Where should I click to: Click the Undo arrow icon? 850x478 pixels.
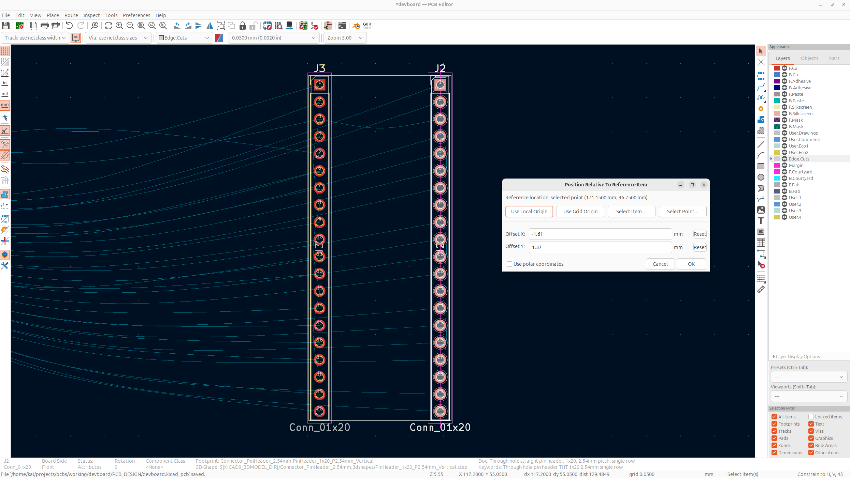click(69, 26)
